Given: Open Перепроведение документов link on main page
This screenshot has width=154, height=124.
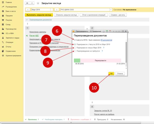Looking at the screenshot, I should pyautogui.click(x=41, y=20).
